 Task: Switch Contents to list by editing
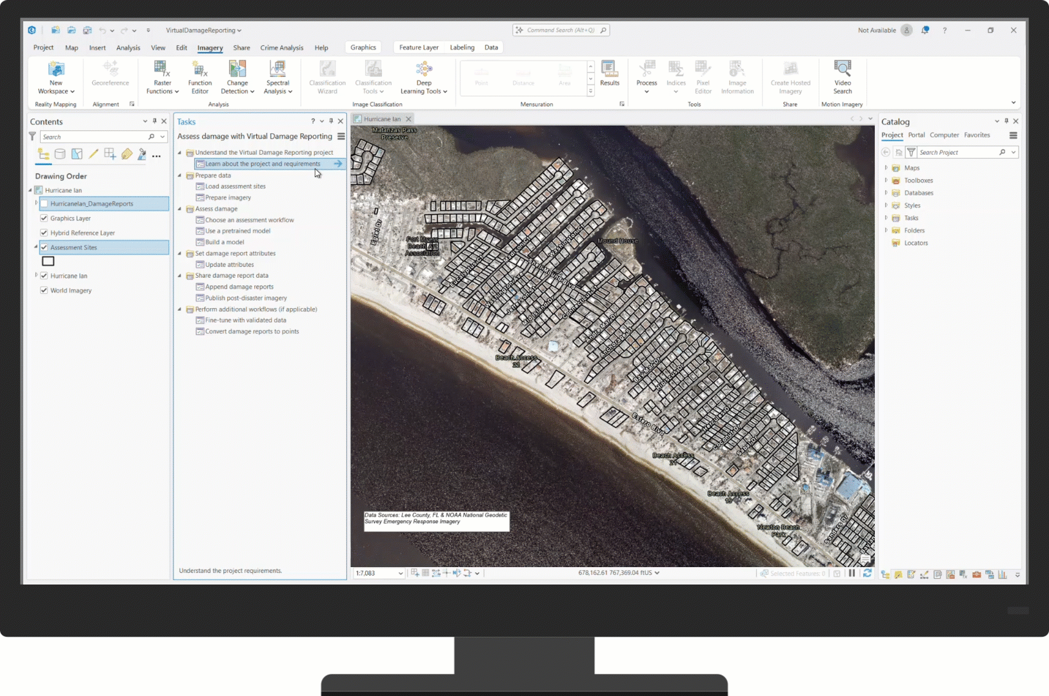[94, 154]
